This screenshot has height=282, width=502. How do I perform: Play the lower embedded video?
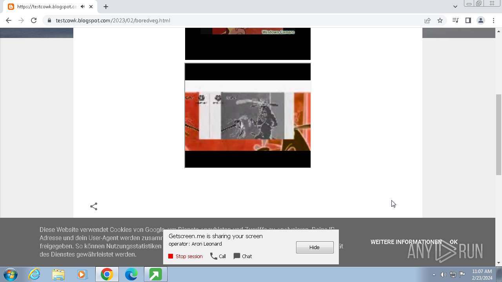[248, 116]
